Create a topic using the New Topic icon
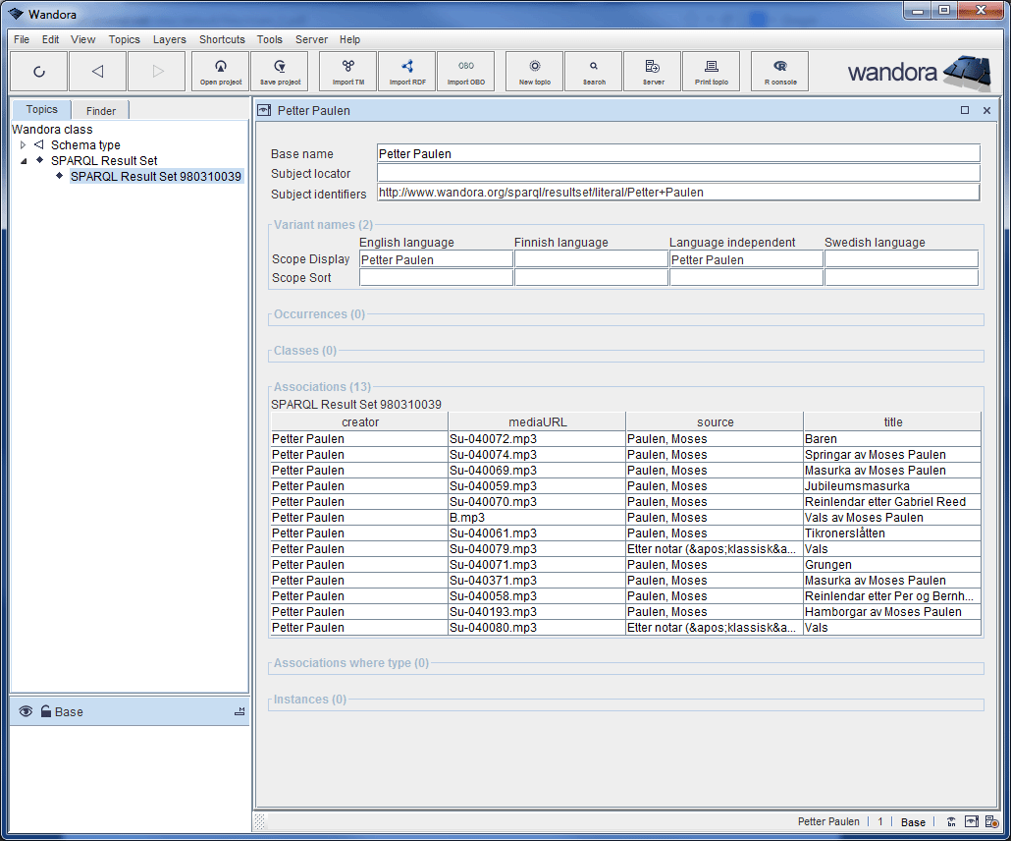 (533, 71)
